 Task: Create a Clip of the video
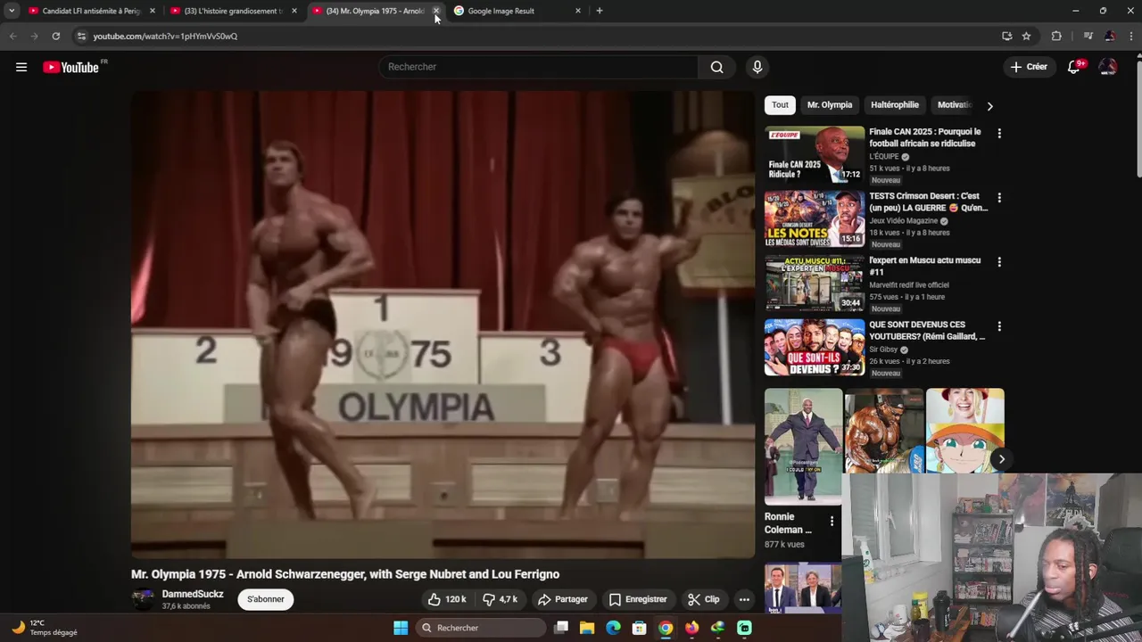click(x=704, y=599)
